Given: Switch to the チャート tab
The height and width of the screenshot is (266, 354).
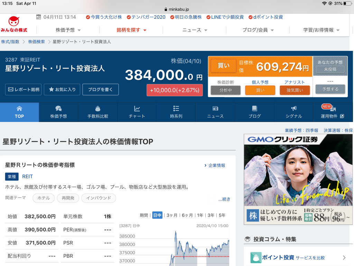Looking at the screenshot, I should point(137,112).
